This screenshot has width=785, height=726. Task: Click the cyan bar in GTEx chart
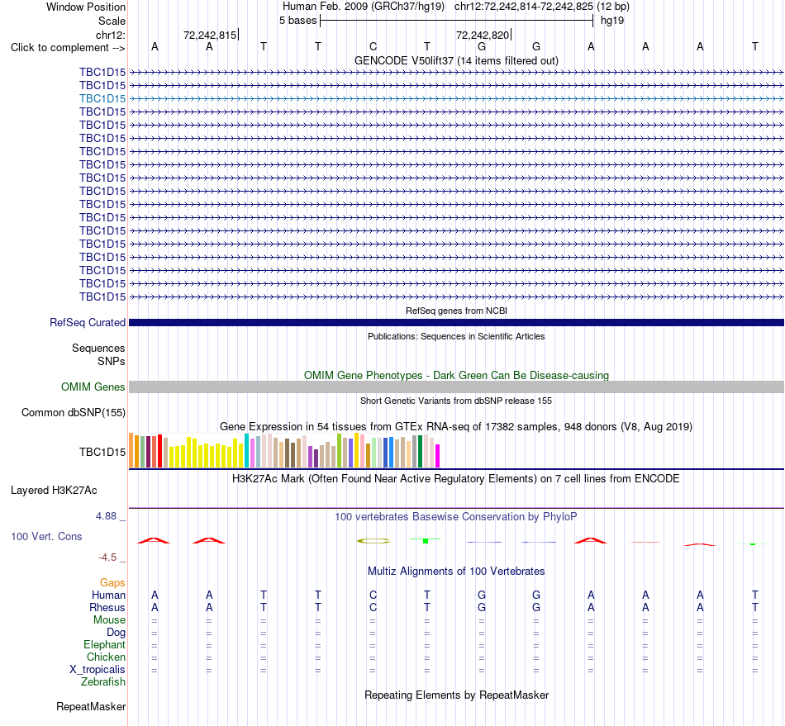click(x=246, y=450)
